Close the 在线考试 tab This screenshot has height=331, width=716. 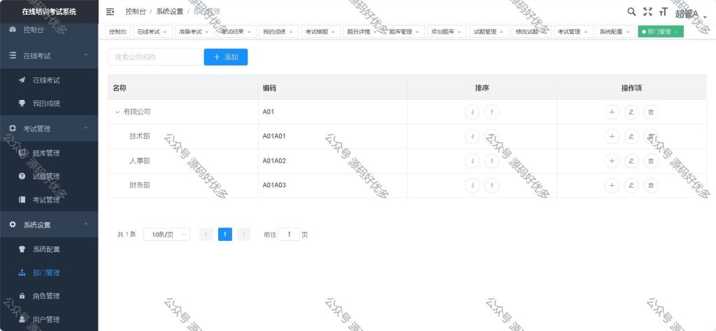165,32
